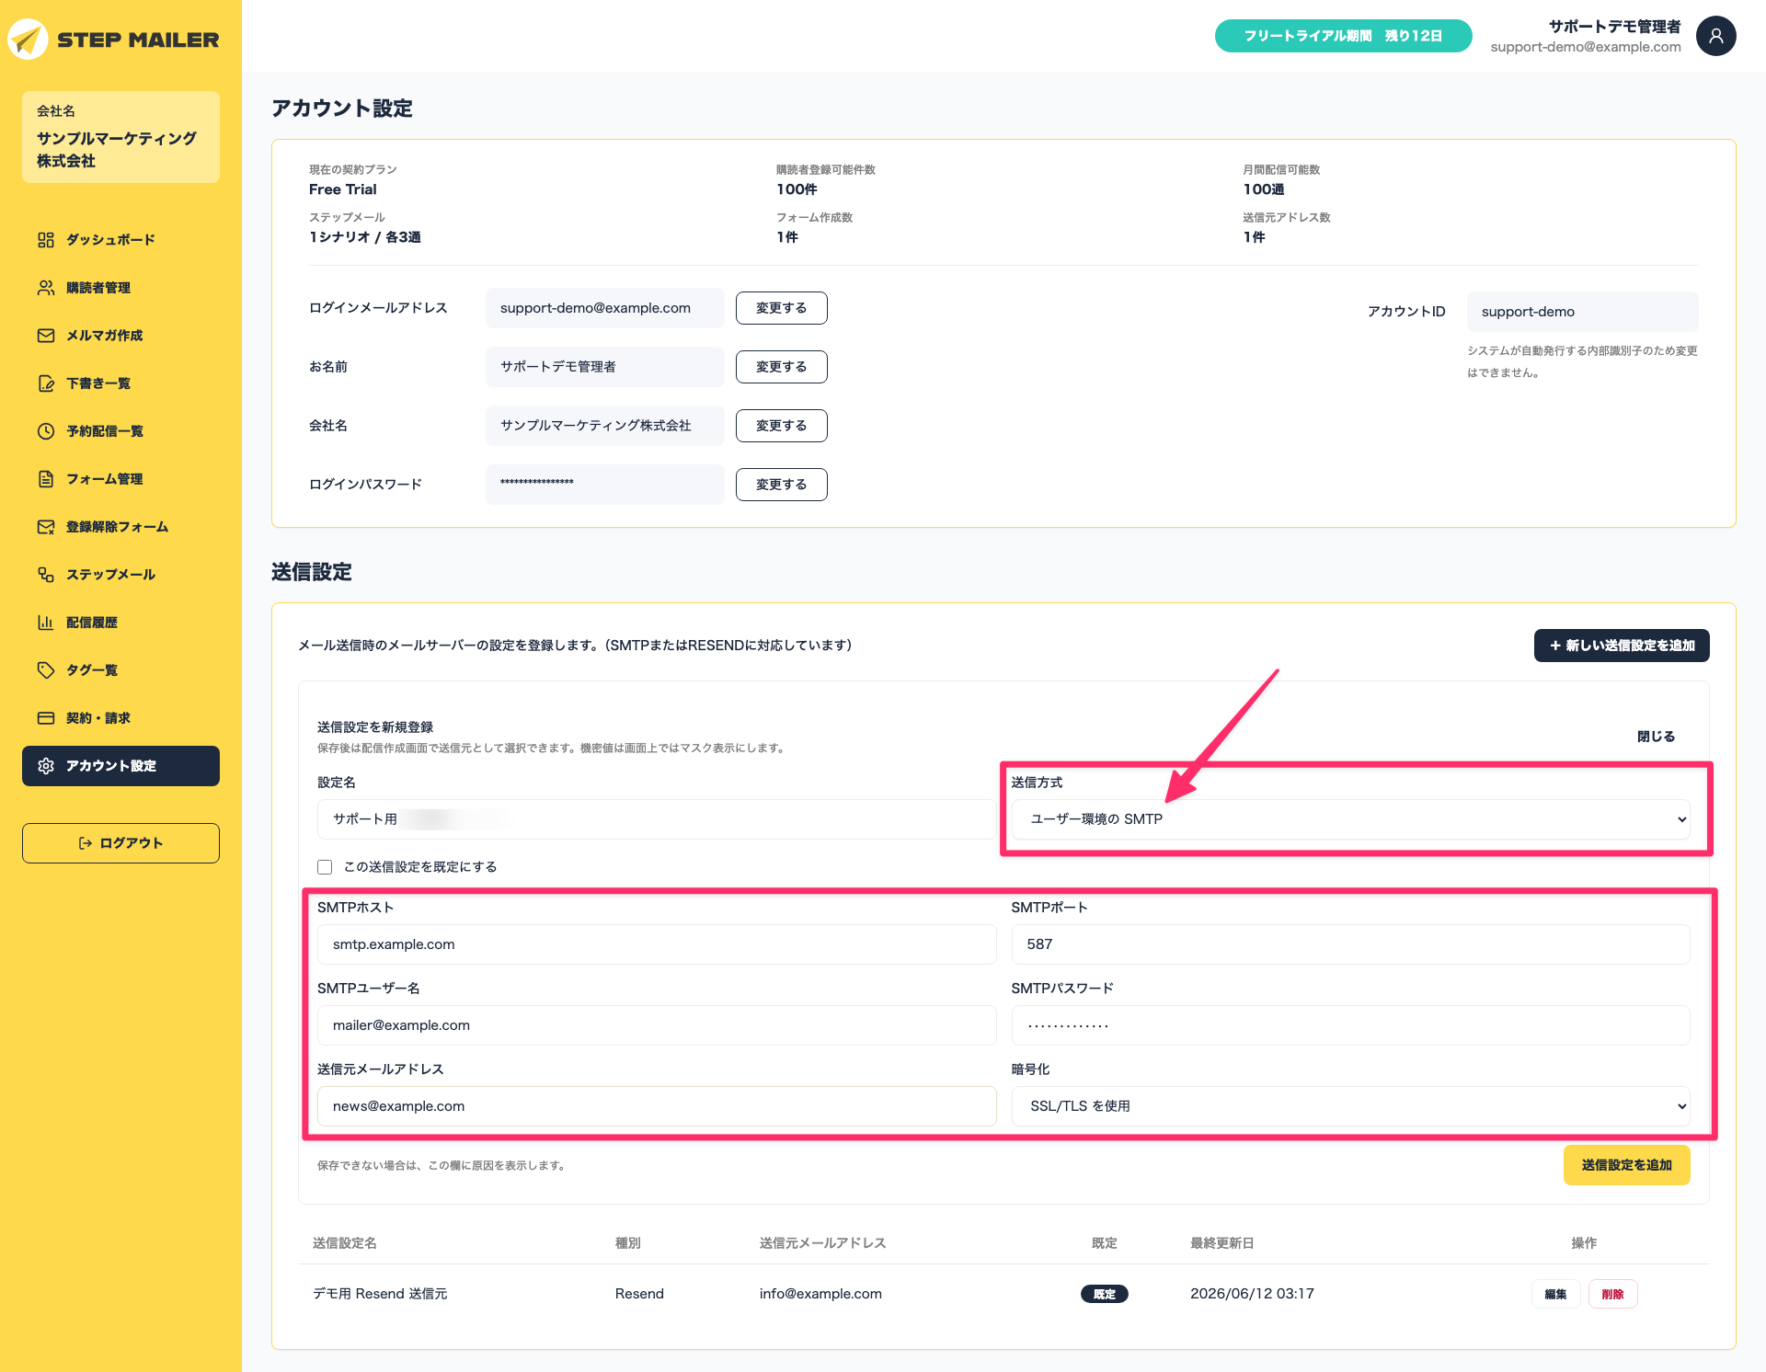Click the フォーム管理 document icon
The height and width of the screenshot is (1372, 1766).
46,479
